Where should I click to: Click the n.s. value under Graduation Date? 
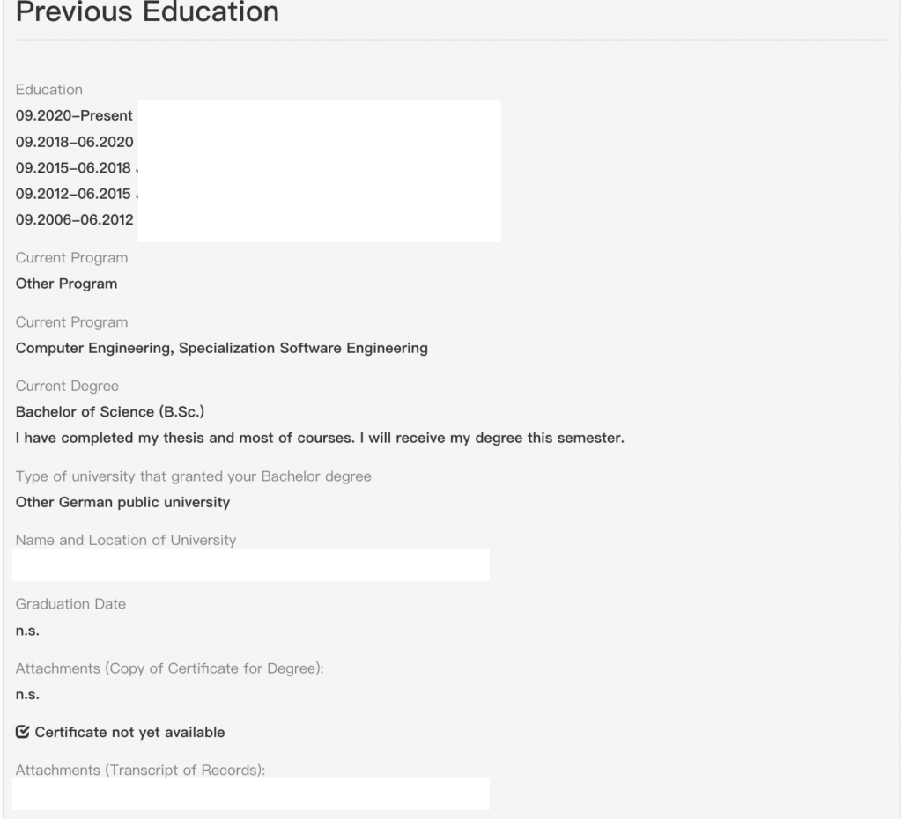pyautogui.click(x=27, y=631)
